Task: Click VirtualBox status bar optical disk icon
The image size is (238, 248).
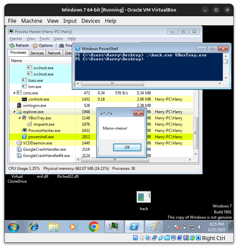Action: pos(142,238)
